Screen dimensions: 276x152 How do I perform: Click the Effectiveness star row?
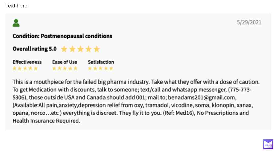pos(25,68)
